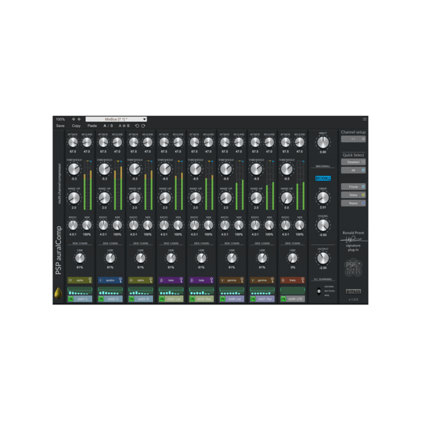421x421 pixels.
Task: Click the ch01 Attack knob
Action: point(73,142)
